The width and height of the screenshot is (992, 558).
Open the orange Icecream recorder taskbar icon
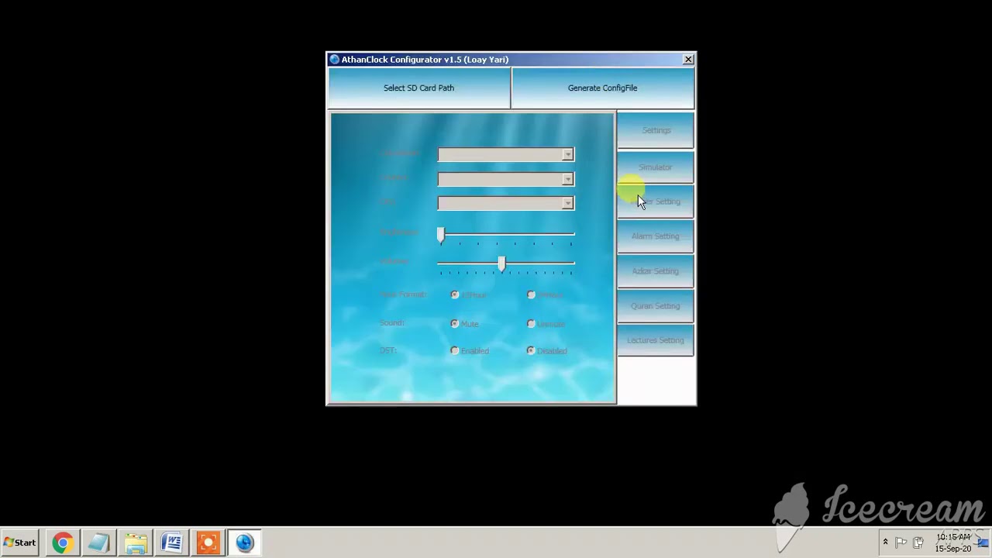click(208, 542)
